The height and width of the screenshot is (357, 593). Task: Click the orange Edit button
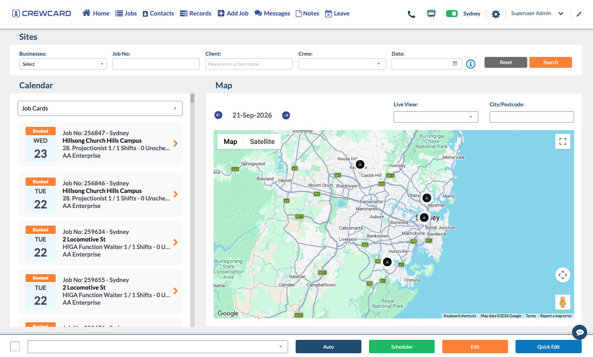tap(475, 347)
